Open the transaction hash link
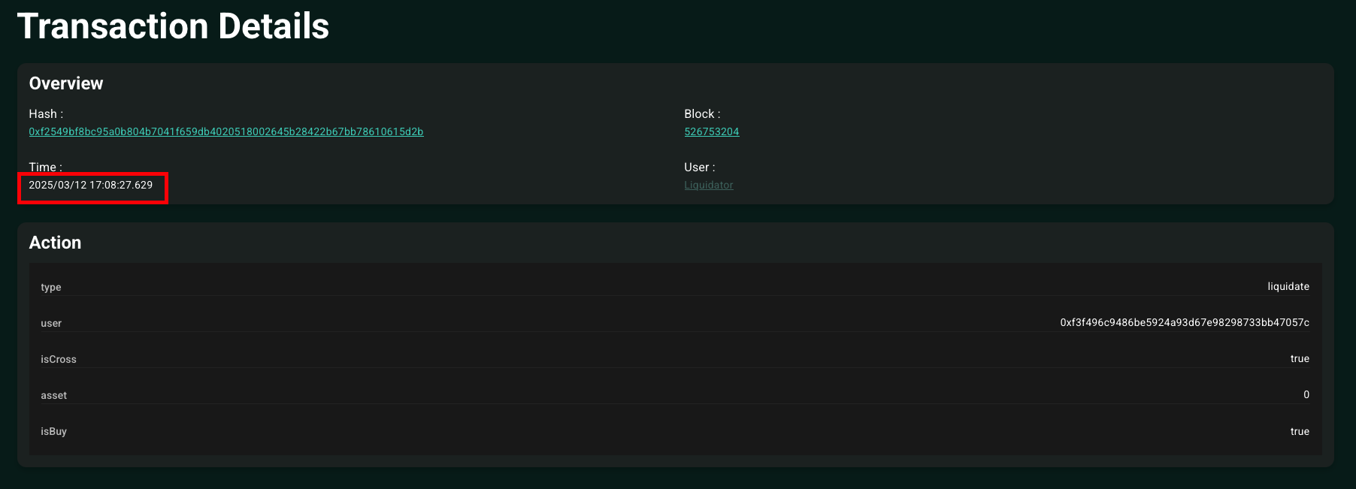This screenshot has width=1356, height=489. click(226, 131)
